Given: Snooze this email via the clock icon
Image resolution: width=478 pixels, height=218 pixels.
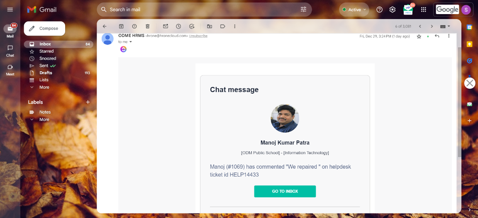Looking at the screenshot, I should tap(178, 26).
